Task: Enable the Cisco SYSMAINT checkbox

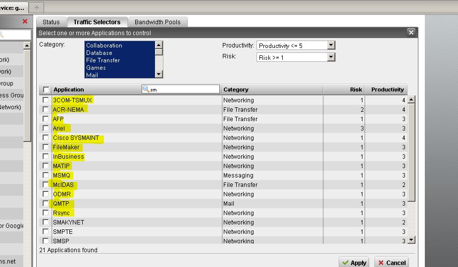Action: tap(46, 138)
